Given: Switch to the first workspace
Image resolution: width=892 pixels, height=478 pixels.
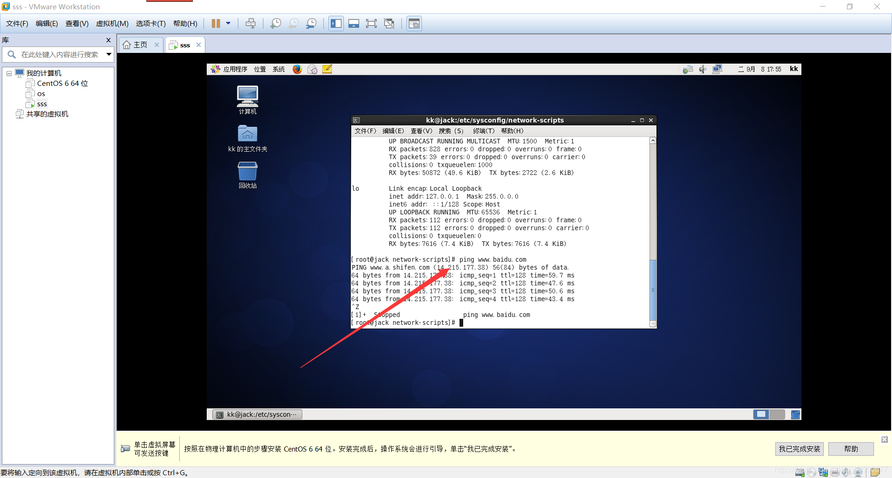Looking at the screenshot, I should pos(761,414).
